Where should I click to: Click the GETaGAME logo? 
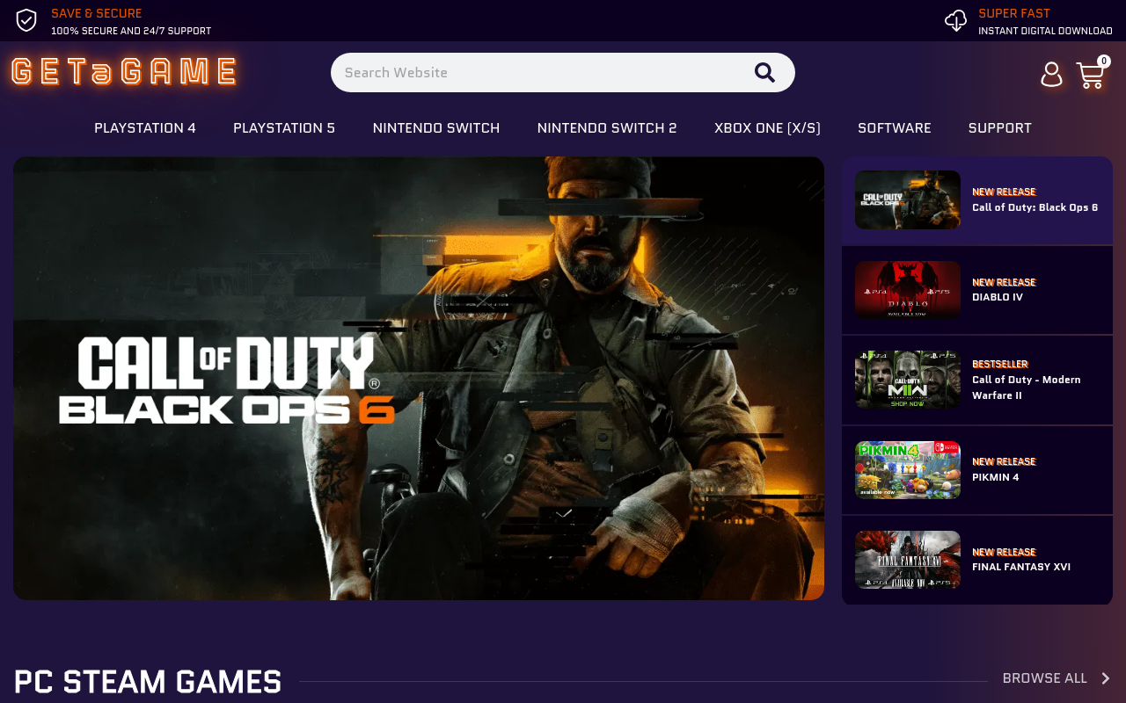[x=123, y=73]
